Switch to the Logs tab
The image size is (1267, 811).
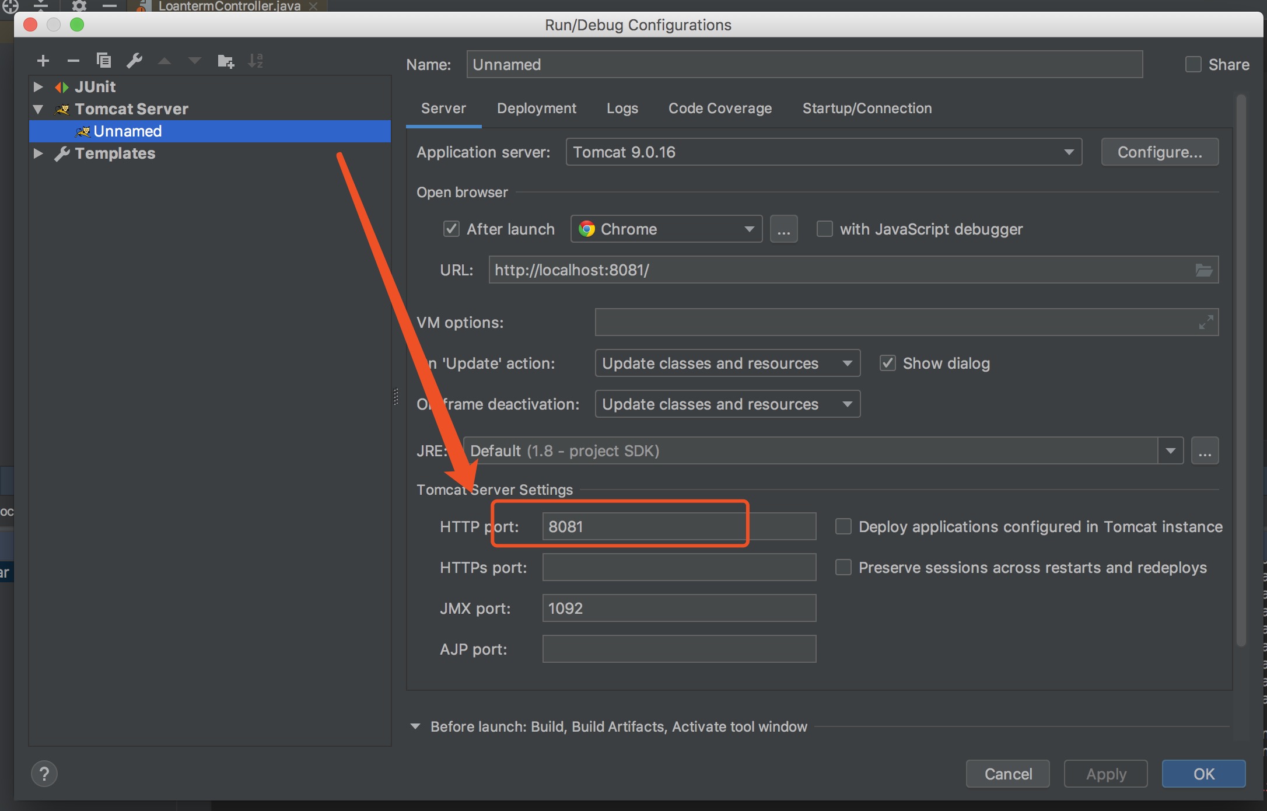pos(622,109)
